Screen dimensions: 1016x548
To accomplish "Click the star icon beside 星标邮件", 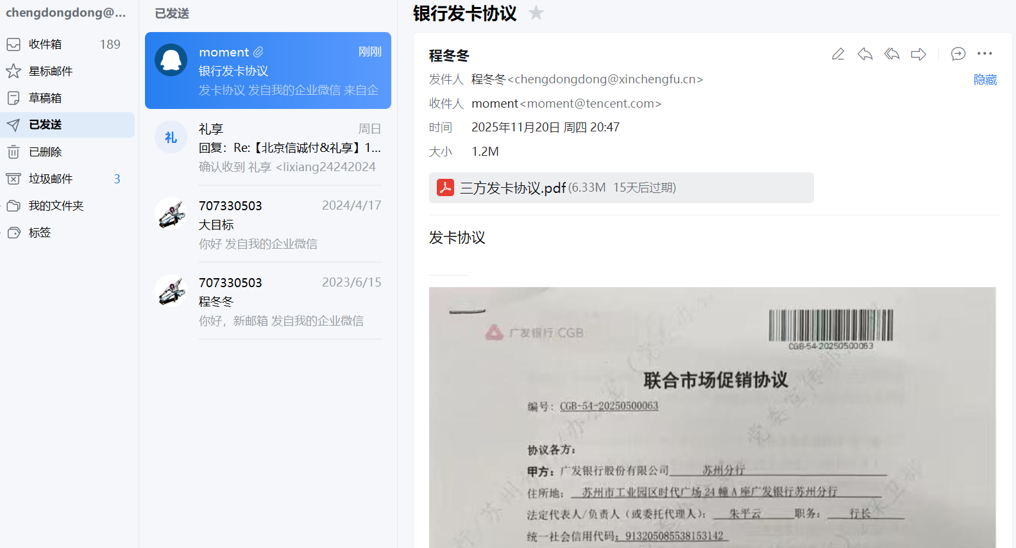I will [13, 71].
